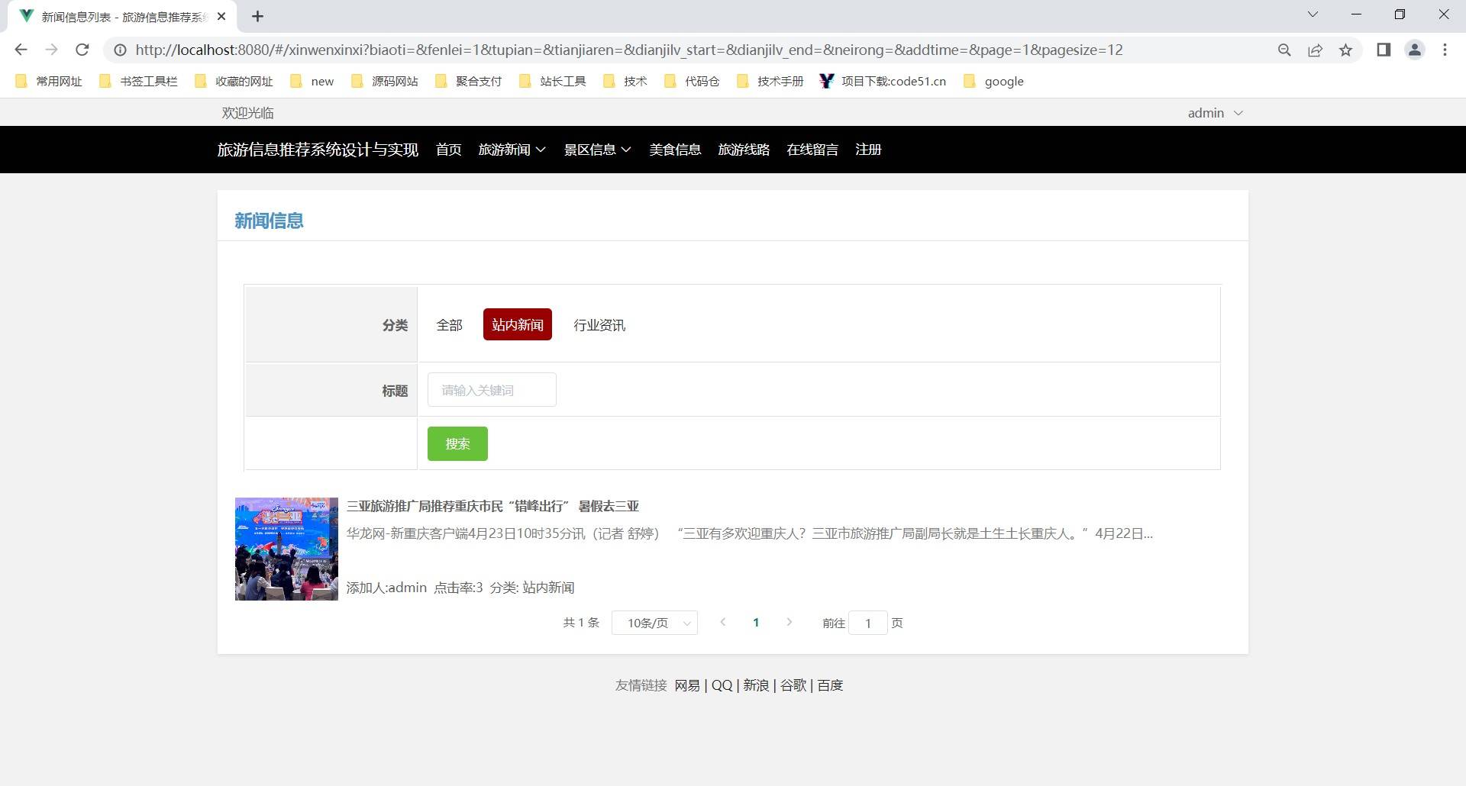The height and width of the screenshot is (786, 1466).
Task: Close the 新闻信息列表 tab
Action: pos(221,16)
